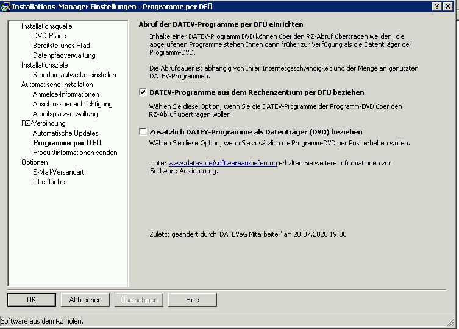Open Anmelde-Informationen settings
Viewport: 459px width, 329px height.
click(x=66, y=94)
